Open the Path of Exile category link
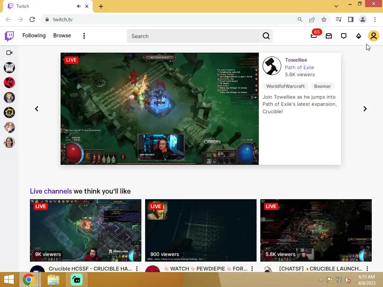This screenshot has width=383, height=287. (300, 67)
